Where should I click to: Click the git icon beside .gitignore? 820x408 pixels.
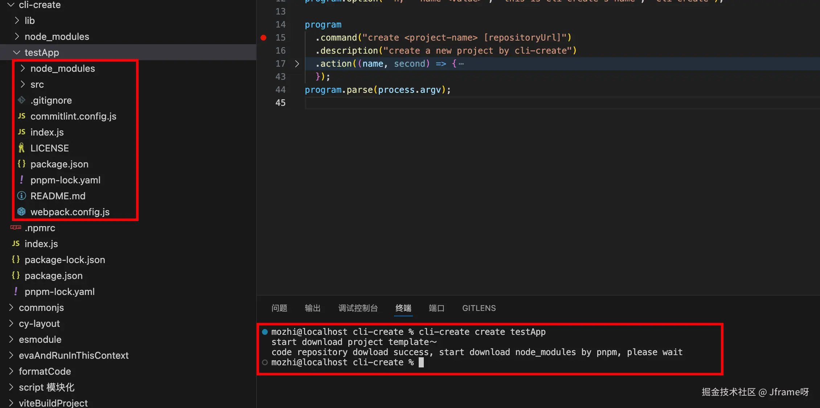[21, 100]
